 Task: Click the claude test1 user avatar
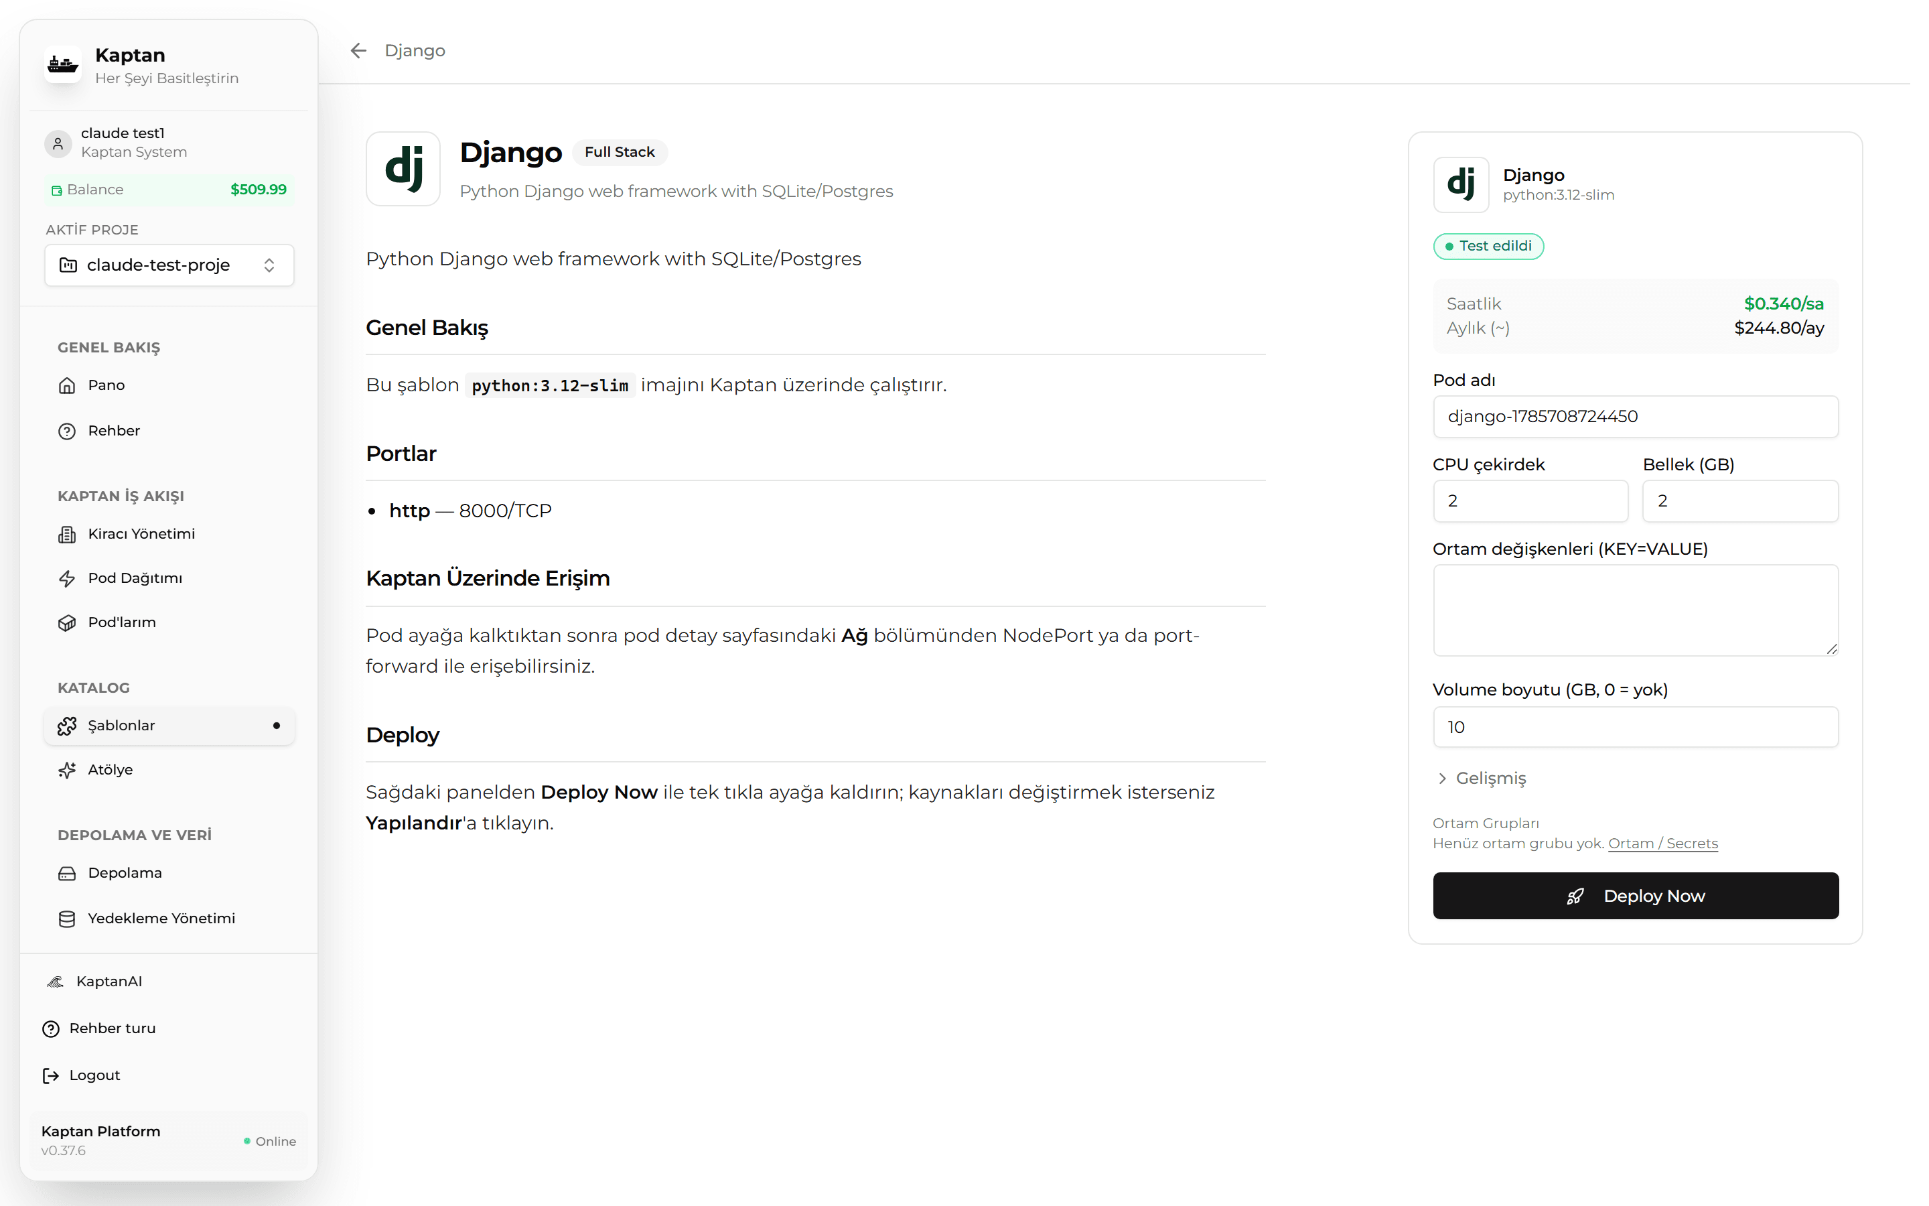tap(58, 143)
